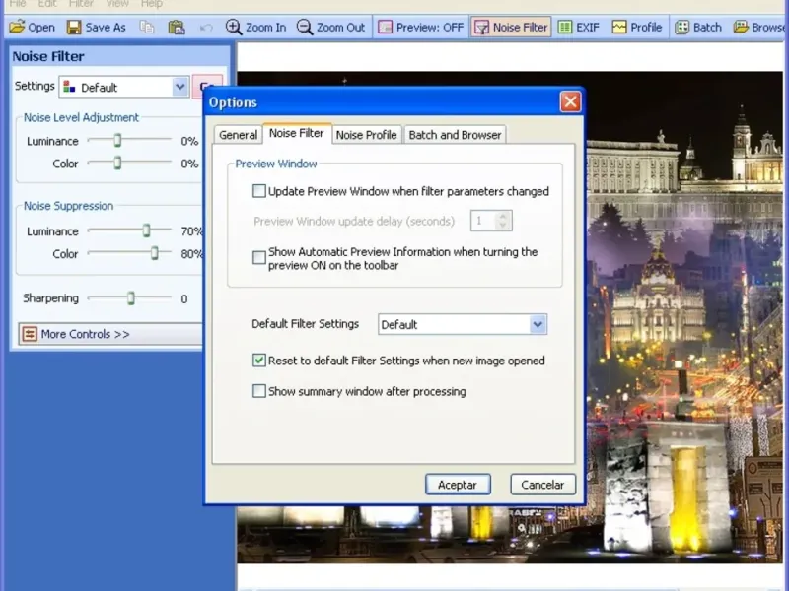789x591 pixels.
Task: Open the Edit menu
Action: coord(47,4)
